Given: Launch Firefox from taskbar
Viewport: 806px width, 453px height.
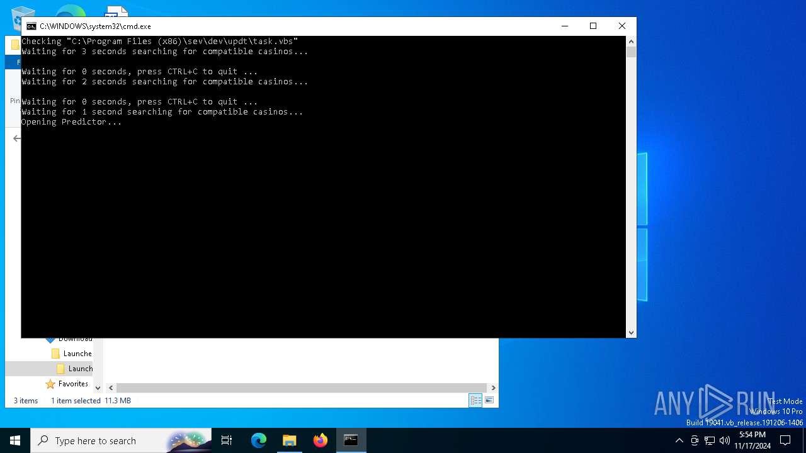Looking at the screenshot, I should point(321,440).
